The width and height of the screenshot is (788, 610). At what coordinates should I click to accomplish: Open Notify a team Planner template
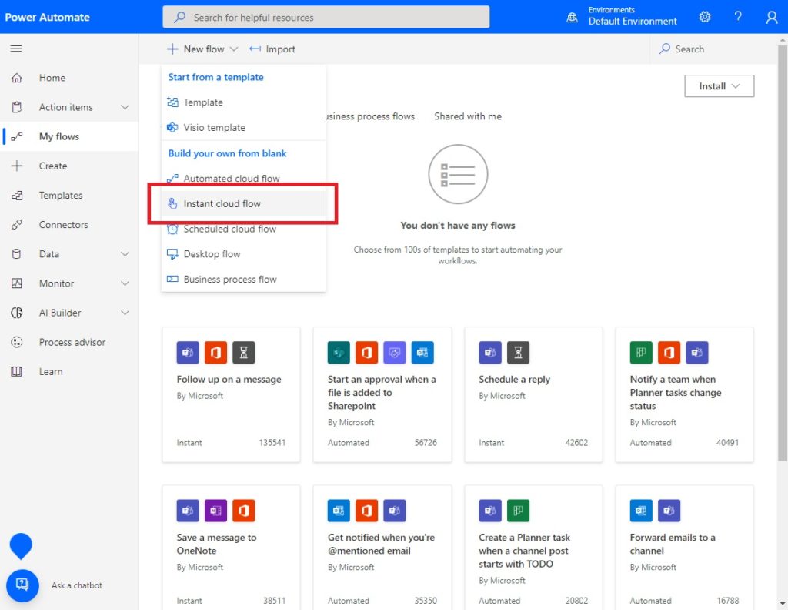[684, 395]
